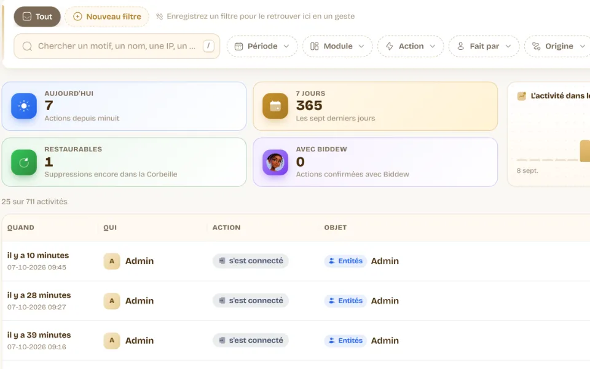590x369 pixels.
Task: Click the slash shortcut badge in search
Action: [208, 46]
